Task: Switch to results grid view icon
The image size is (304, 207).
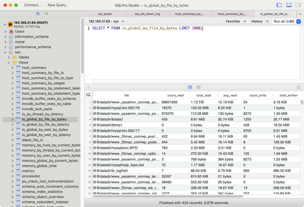Action: pos(190,87)
